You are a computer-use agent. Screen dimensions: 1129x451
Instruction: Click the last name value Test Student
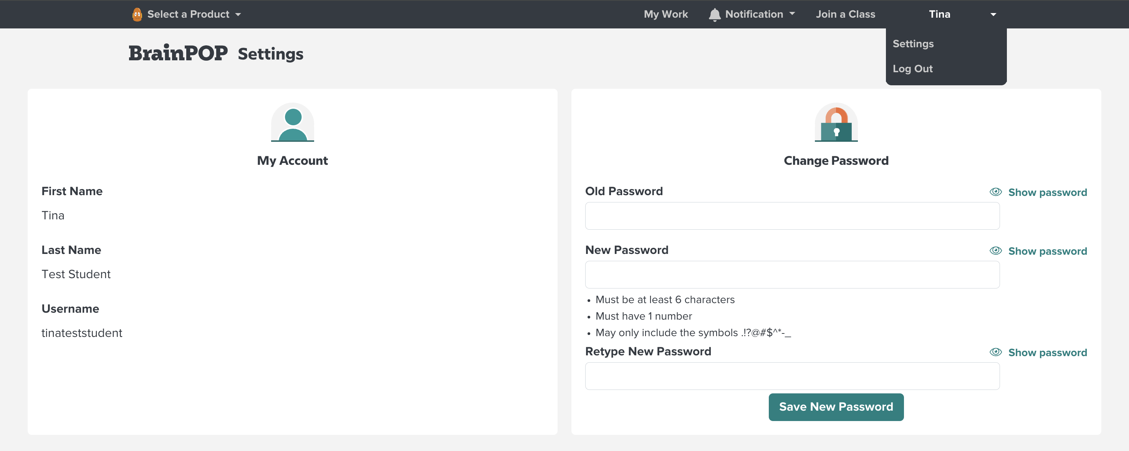pyautogui.click(x=76, y=274)
